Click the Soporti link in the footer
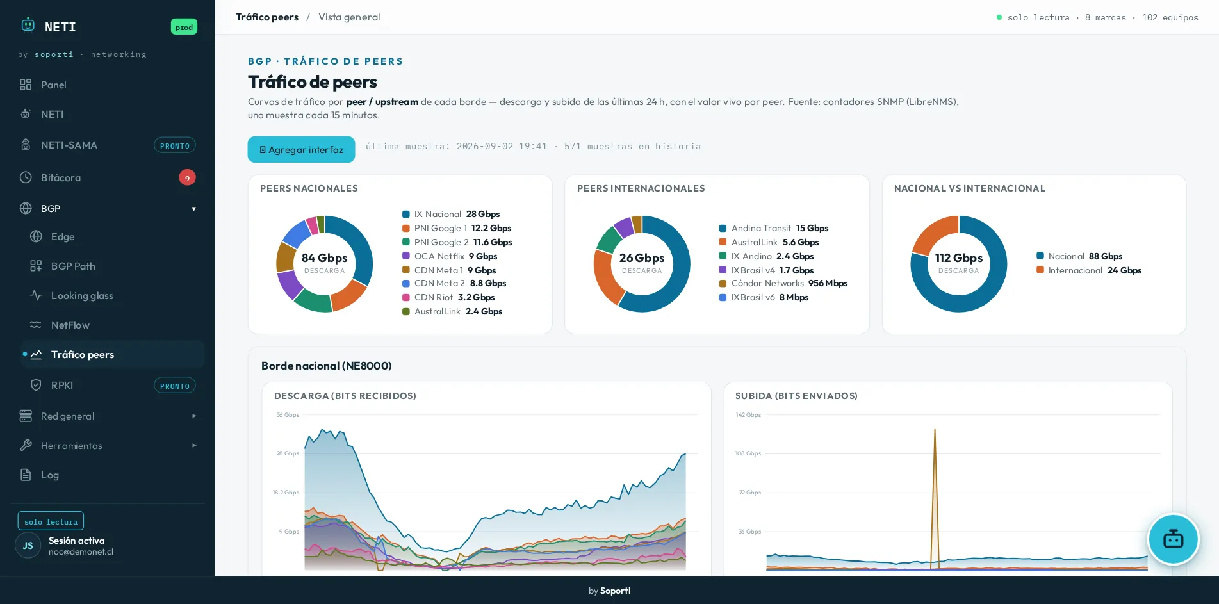 pyautogui.click(x=615, y=591)
